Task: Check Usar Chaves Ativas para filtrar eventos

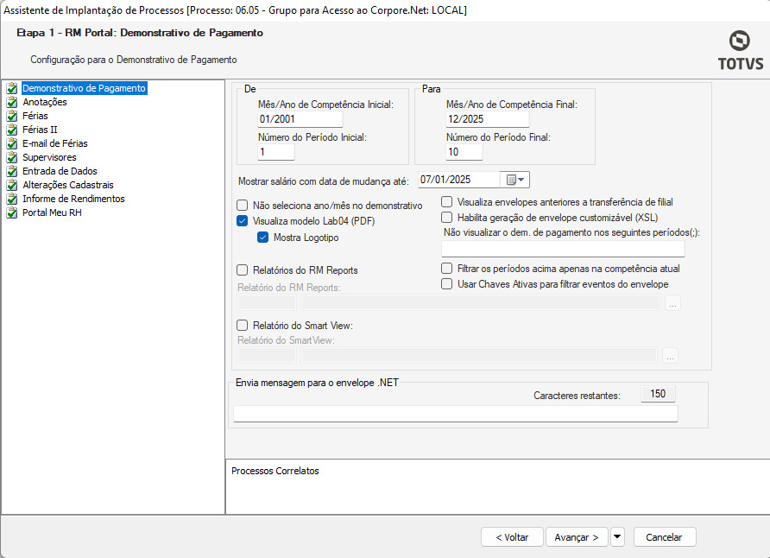Action: pos(446,284)
